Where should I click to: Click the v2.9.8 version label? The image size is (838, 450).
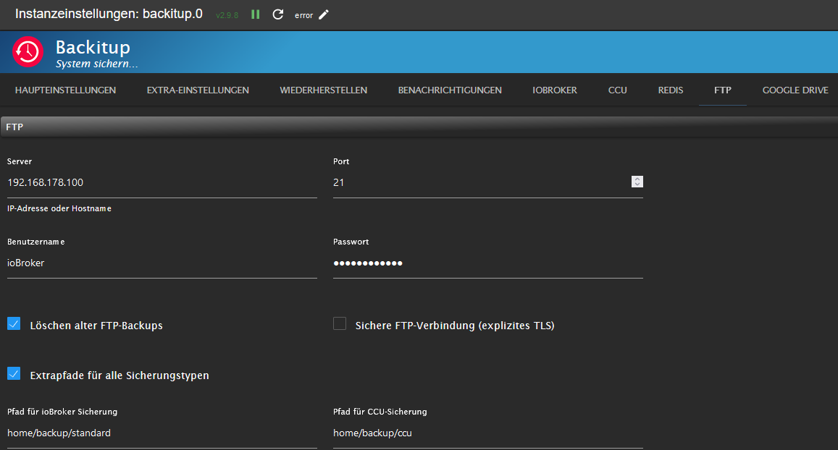[227, 15]
